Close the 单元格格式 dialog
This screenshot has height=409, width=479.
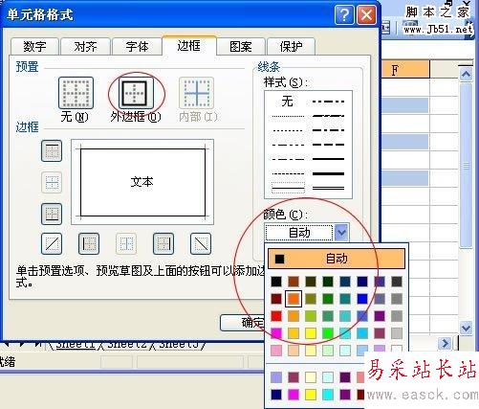pyautogui.click(x=366, y=14)
